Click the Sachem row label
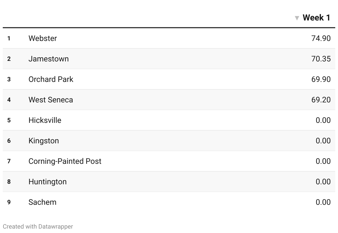 (42, 202)
